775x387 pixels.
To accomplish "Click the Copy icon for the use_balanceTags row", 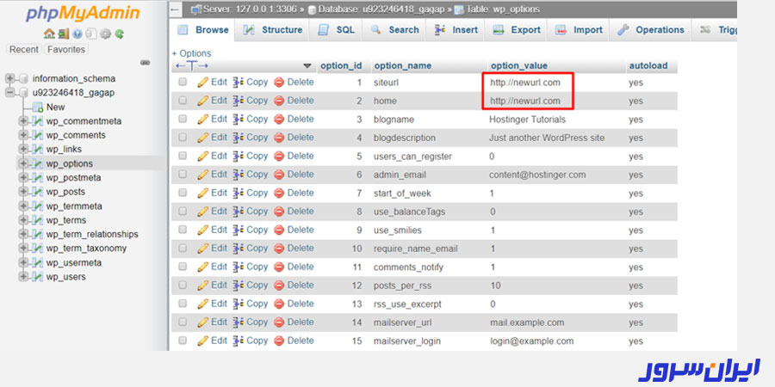I will (239, 212).
